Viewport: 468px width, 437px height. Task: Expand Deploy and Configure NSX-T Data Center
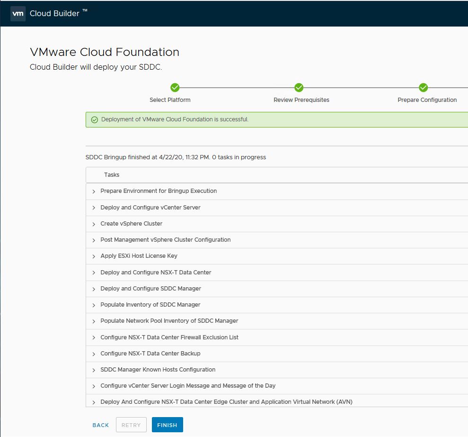[x=94, y=273]
